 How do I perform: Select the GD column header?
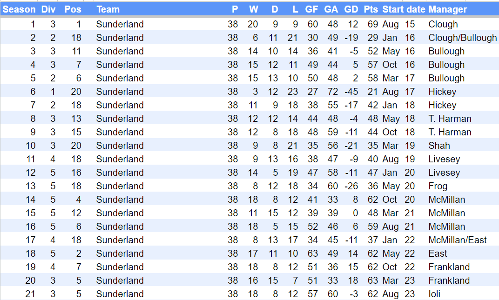point(351,9)
